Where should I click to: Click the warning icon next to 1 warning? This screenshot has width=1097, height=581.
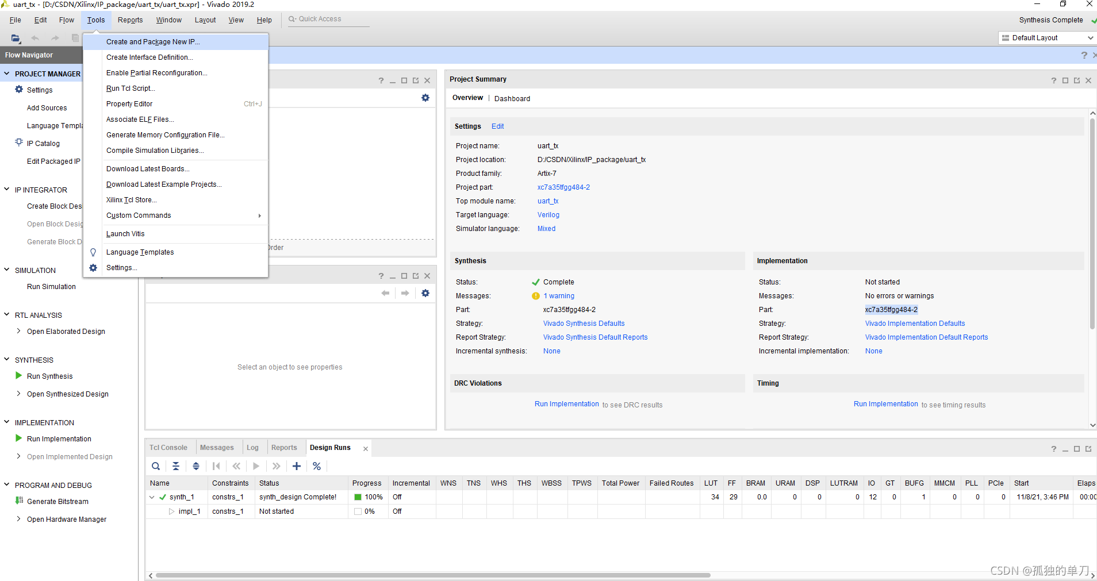click(x=536, y=296)
